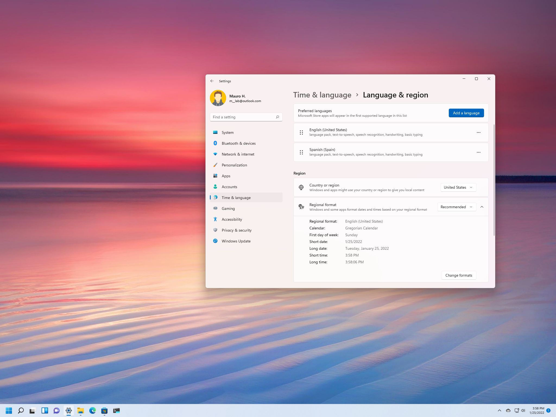Click the back arrow navigation icon
This screenshot has height=417, width=556.
tap(212, 81)
